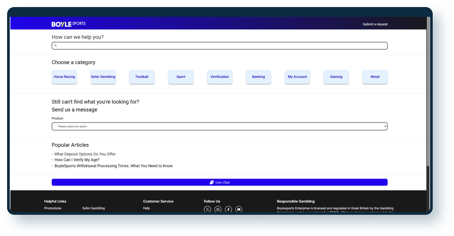Select the Horse Racing category
454x236 pixels.
(64, 77)
